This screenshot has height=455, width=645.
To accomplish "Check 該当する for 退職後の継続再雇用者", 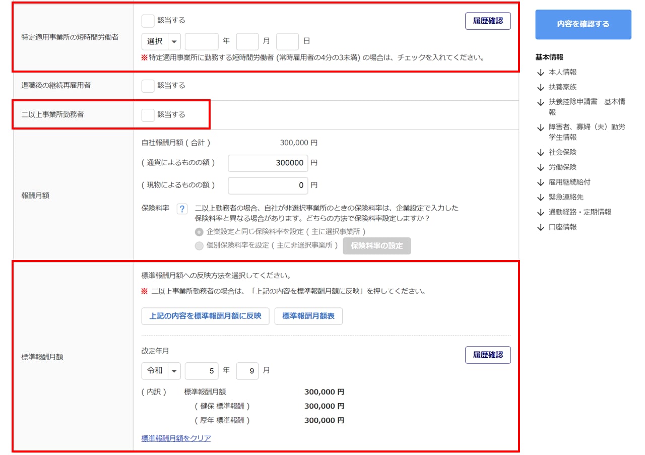I will coord(148,86).
